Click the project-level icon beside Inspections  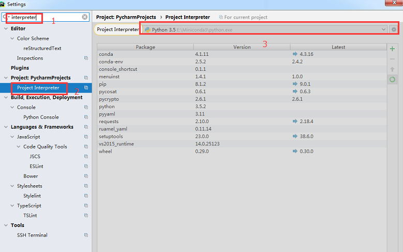(x=86, y=58)
